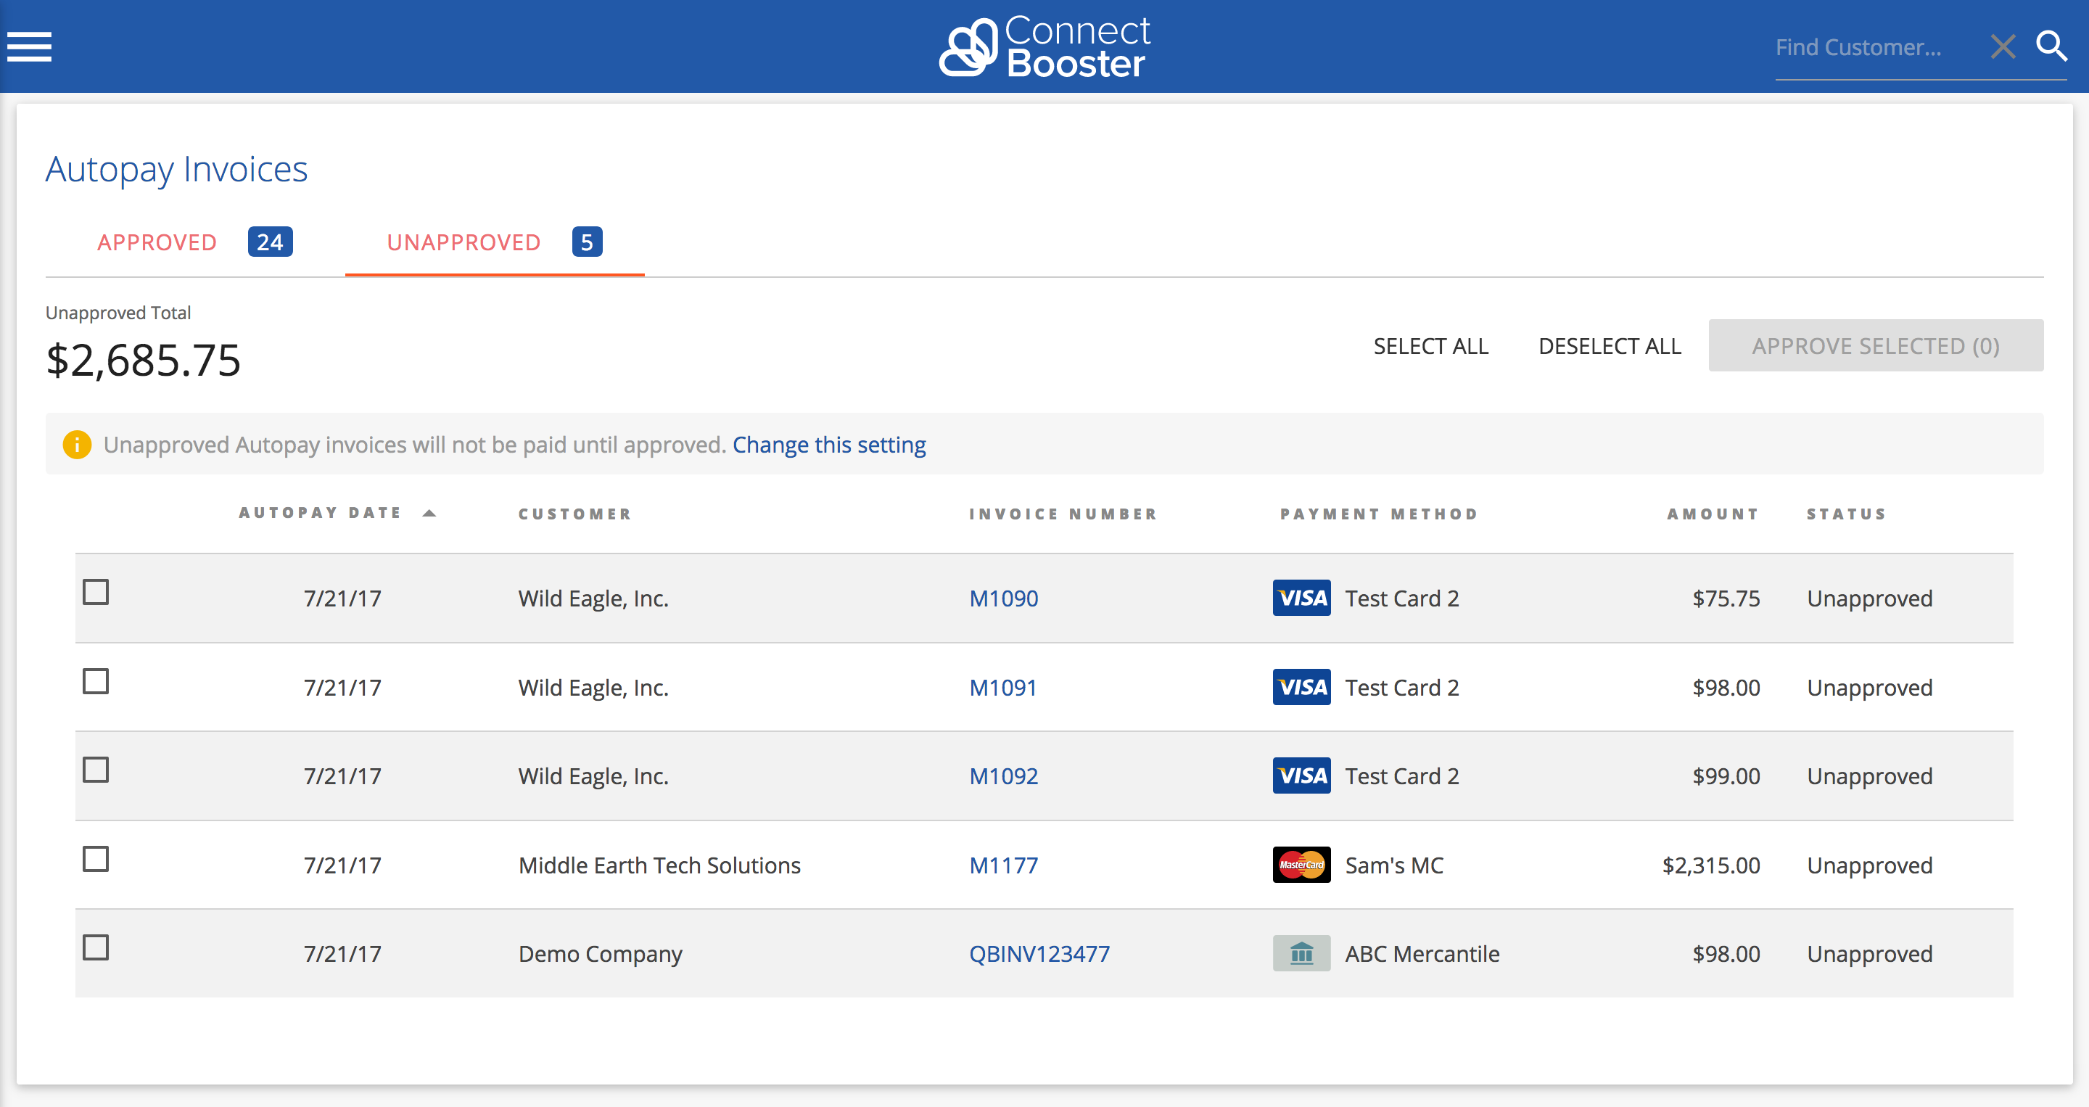Click Wild Eagle, Inc. in M1090 row
Viewport: 2089px width, 1107px height.
click(593, 598)
